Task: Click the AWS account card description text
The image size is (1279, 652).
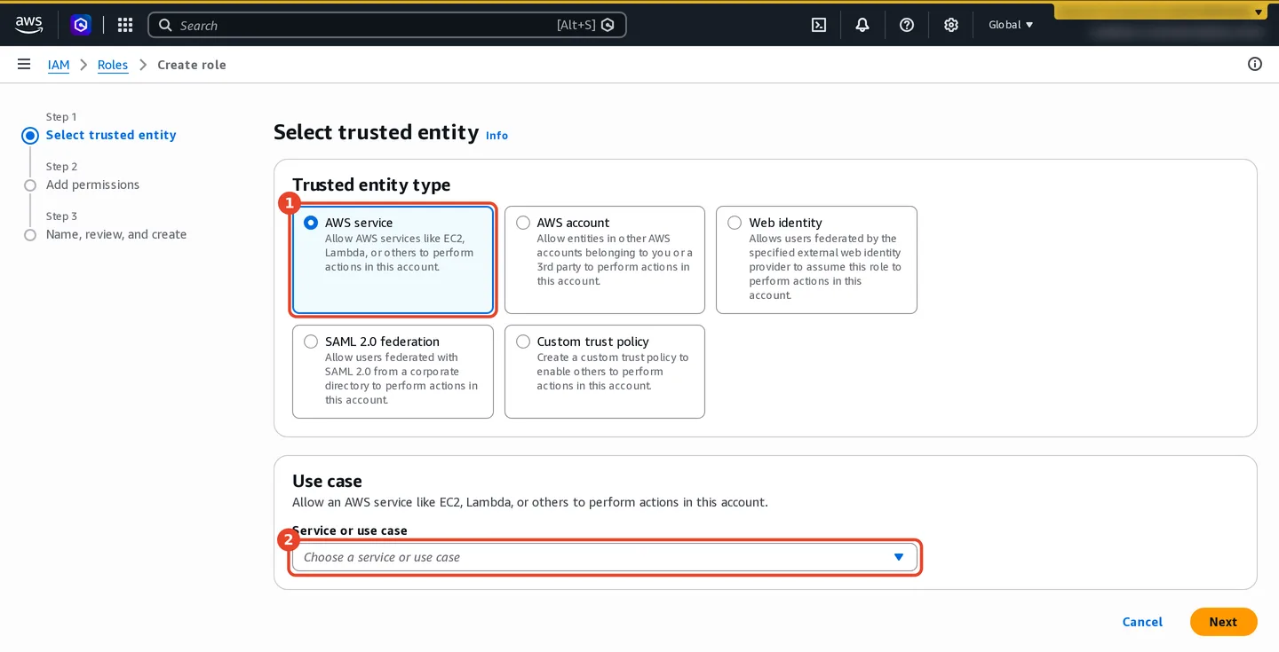Action: click(x=615, y=260)
